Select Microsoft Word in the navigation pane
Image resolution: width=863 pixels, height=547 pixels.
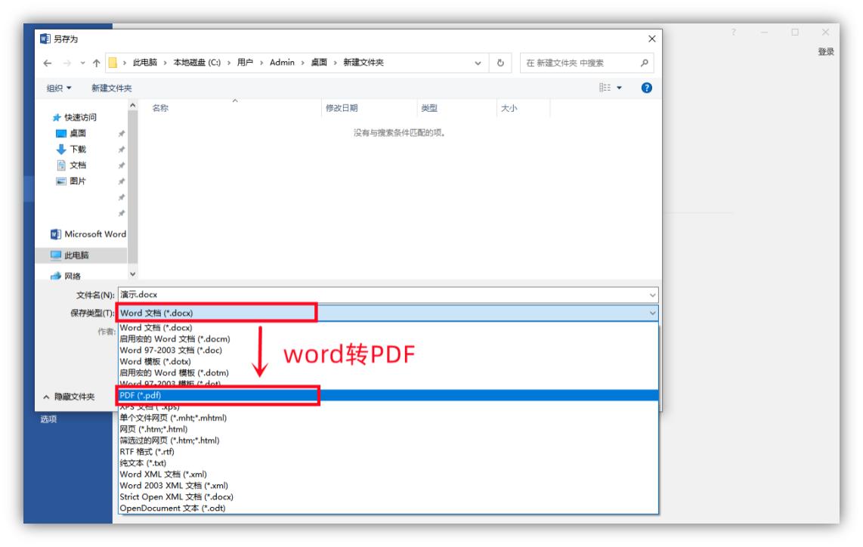87,233
